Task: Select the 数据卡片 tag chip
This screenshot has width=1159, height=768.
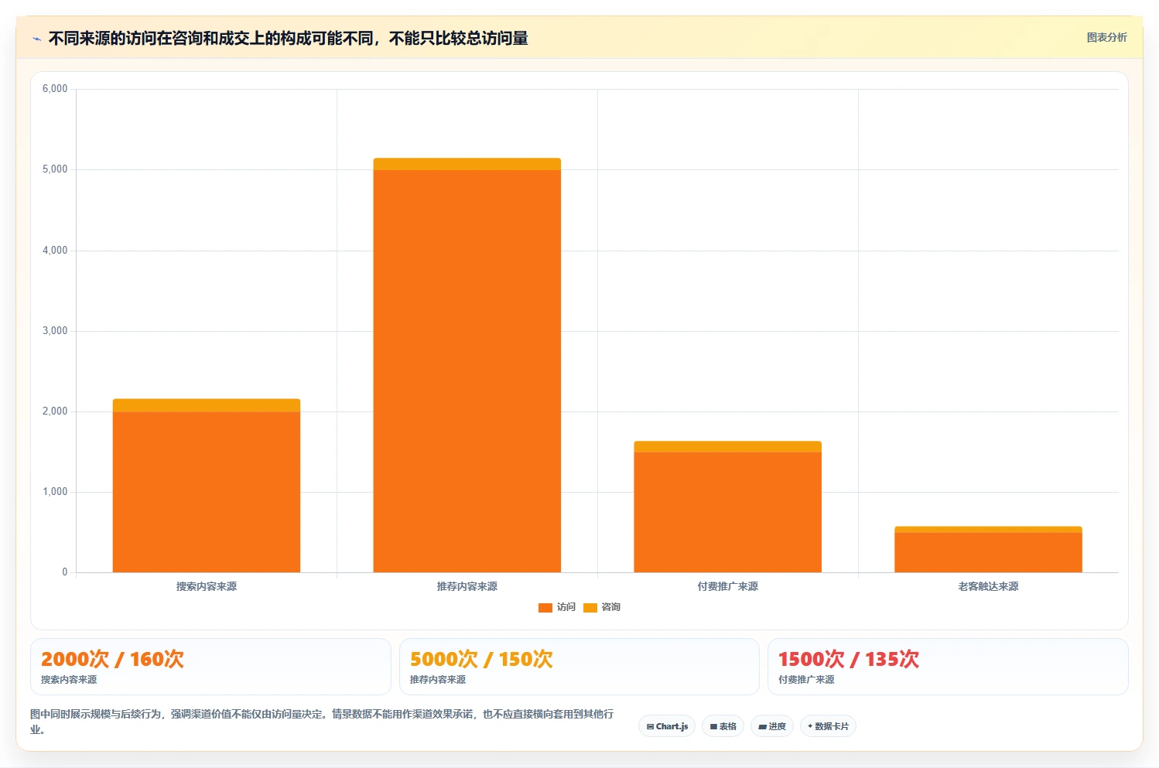Action: pyautogui.click(x=828, y=726)
